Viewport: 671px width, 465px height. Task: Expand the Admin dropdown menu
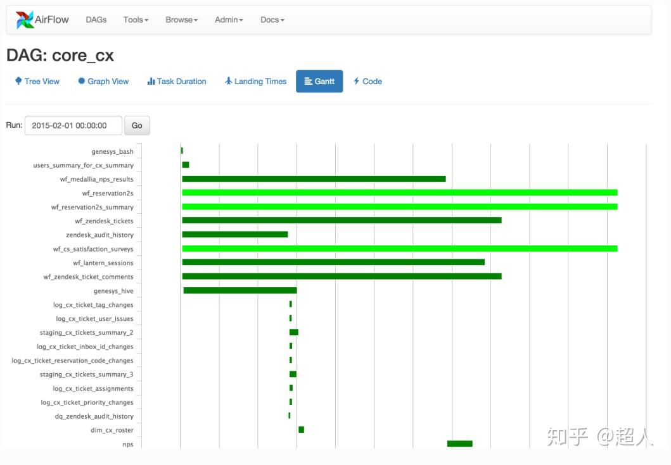pyautogui.click(x=229, y=20)
